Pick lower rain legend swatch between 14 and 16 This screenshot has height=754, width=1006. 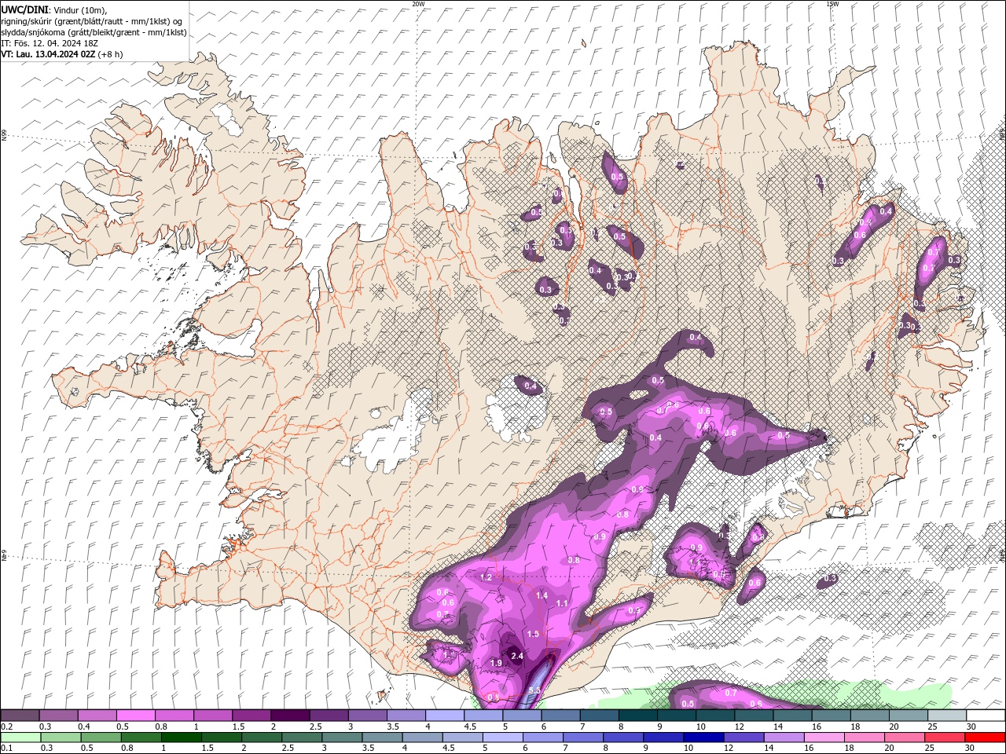coord(784,738)
